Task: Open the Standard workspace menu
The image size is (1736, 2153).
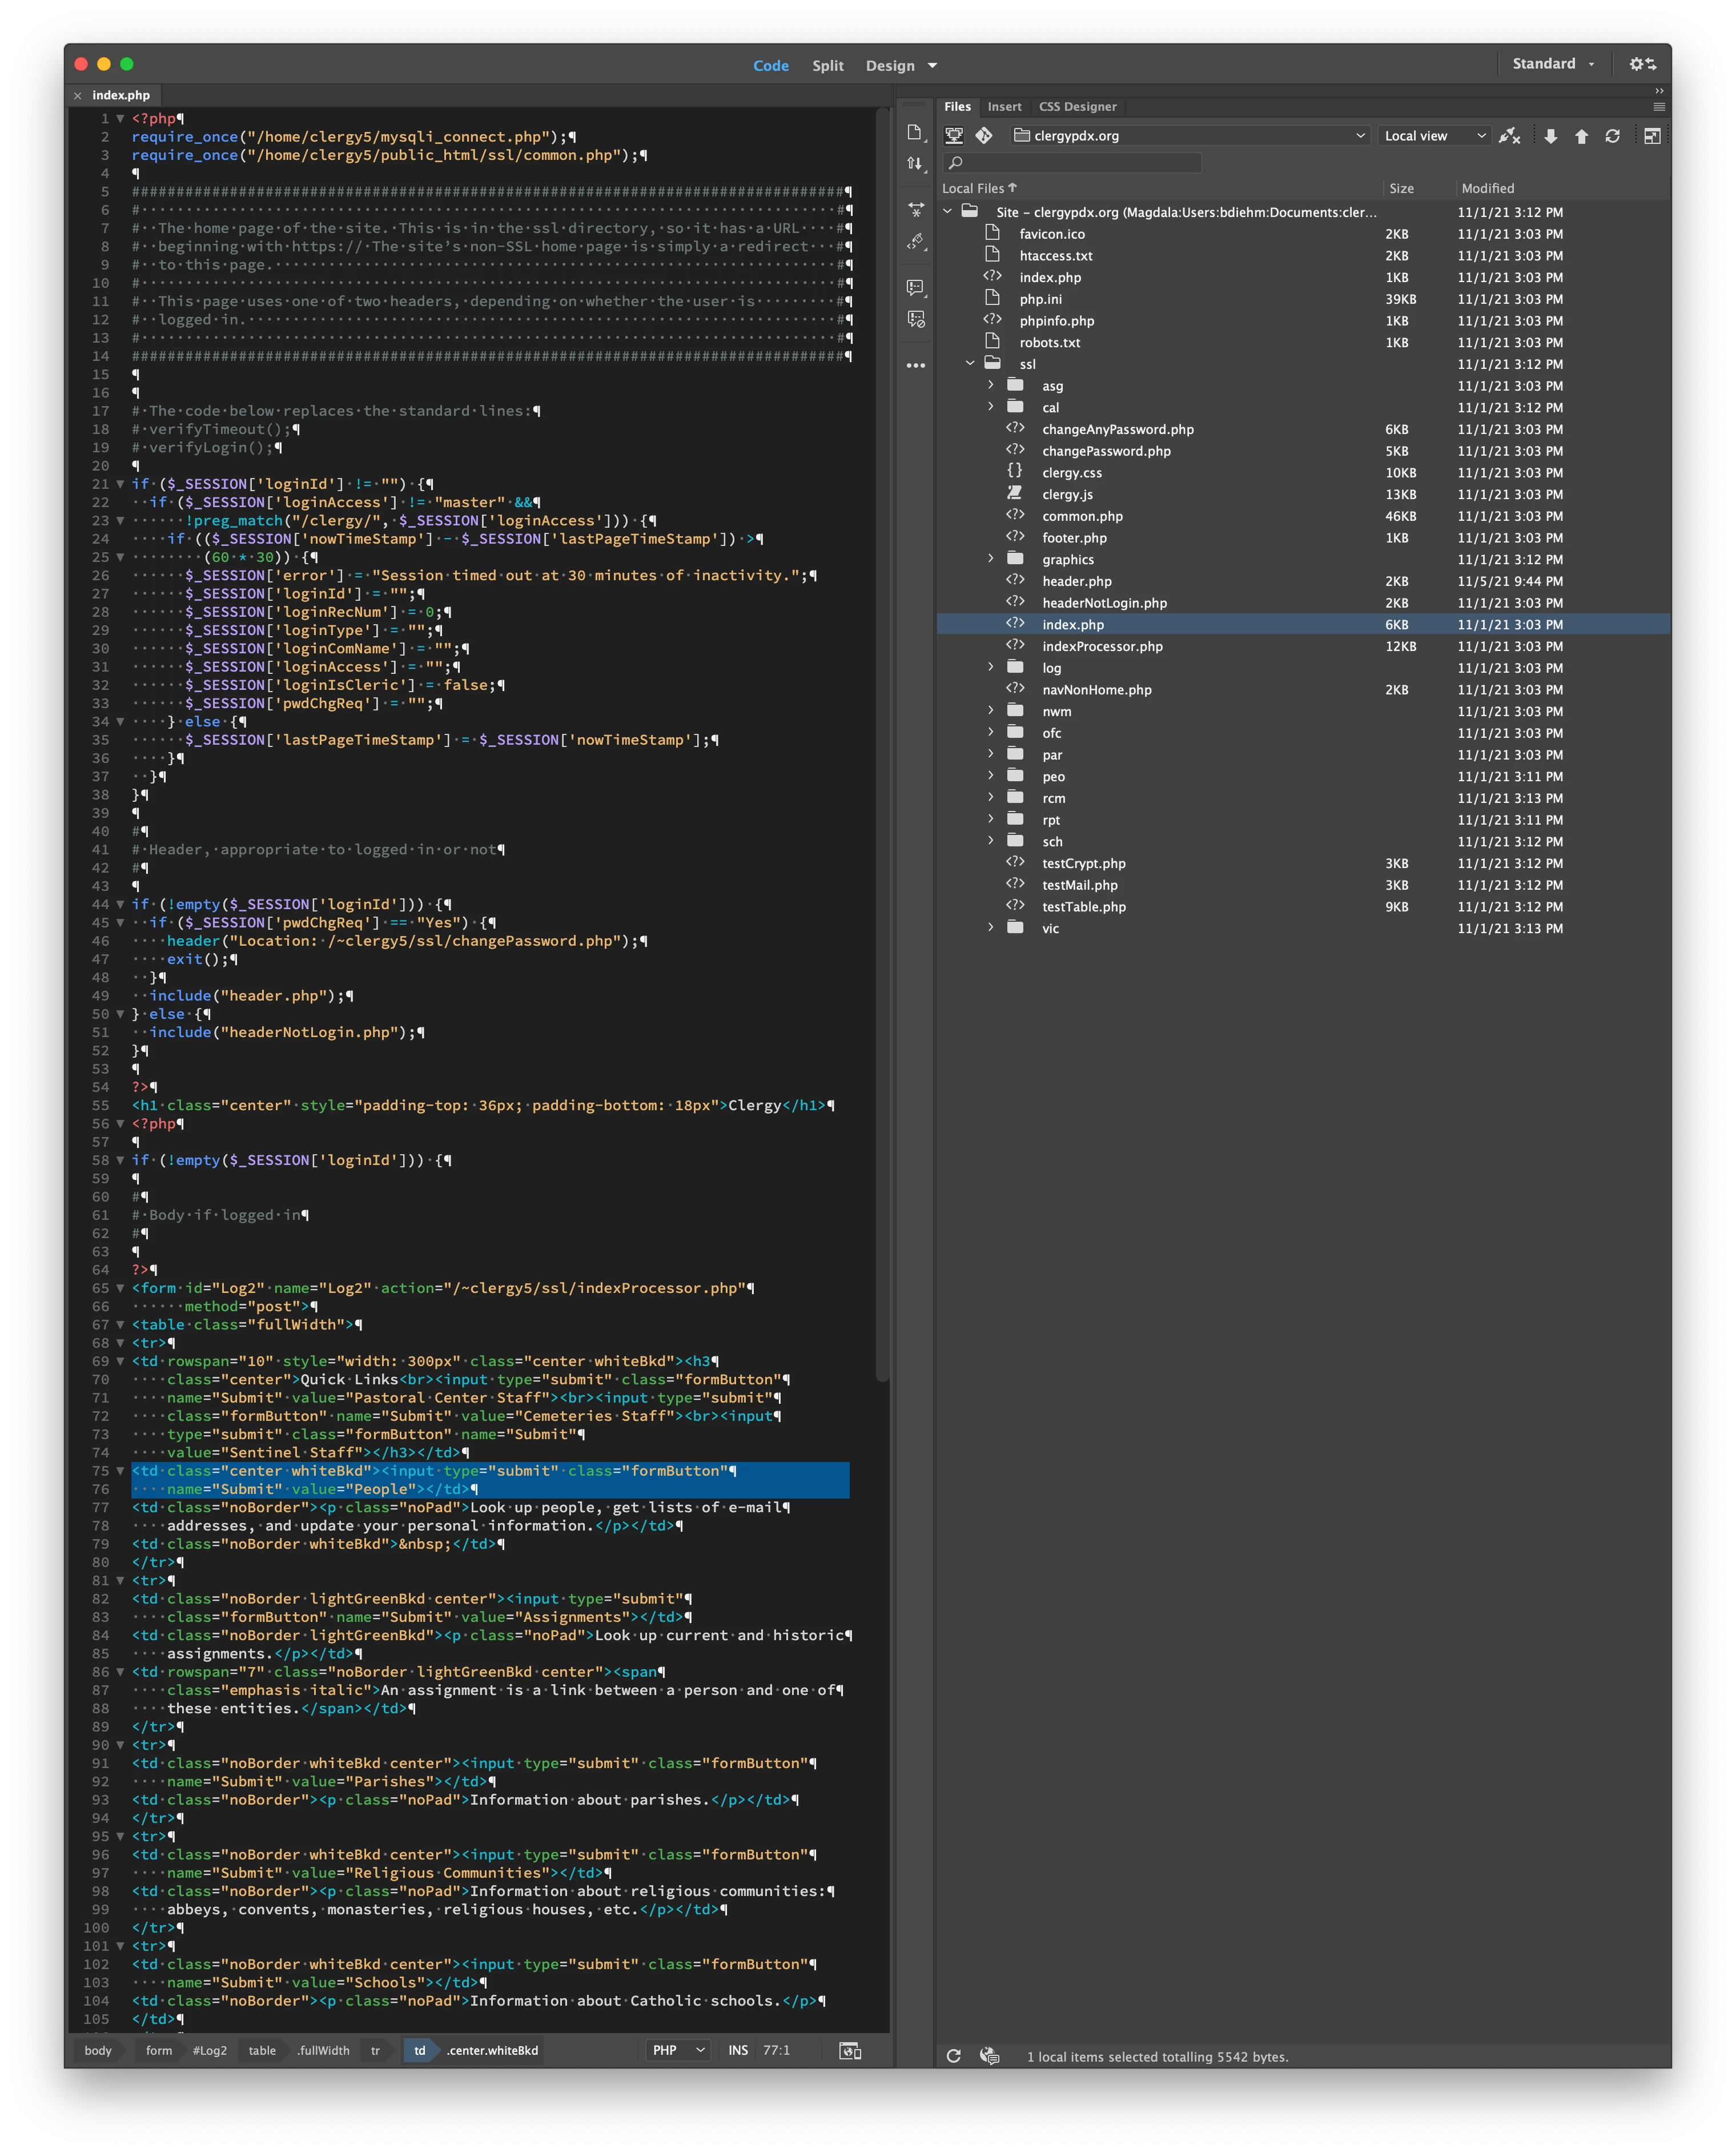Action: pos(1553,64)
